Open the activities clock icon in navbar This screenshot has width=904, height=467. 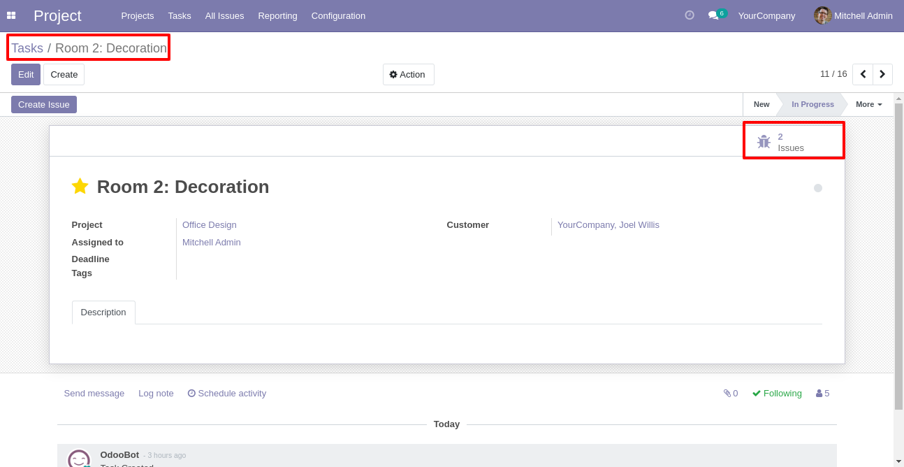pyautogui.click(x=690, y=15)
